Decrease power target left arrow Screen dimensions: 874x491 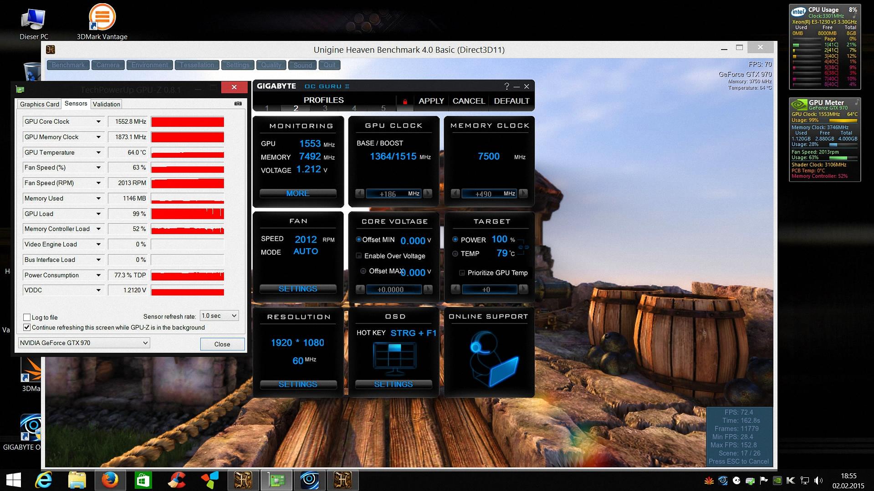click(x=455, y=289)
